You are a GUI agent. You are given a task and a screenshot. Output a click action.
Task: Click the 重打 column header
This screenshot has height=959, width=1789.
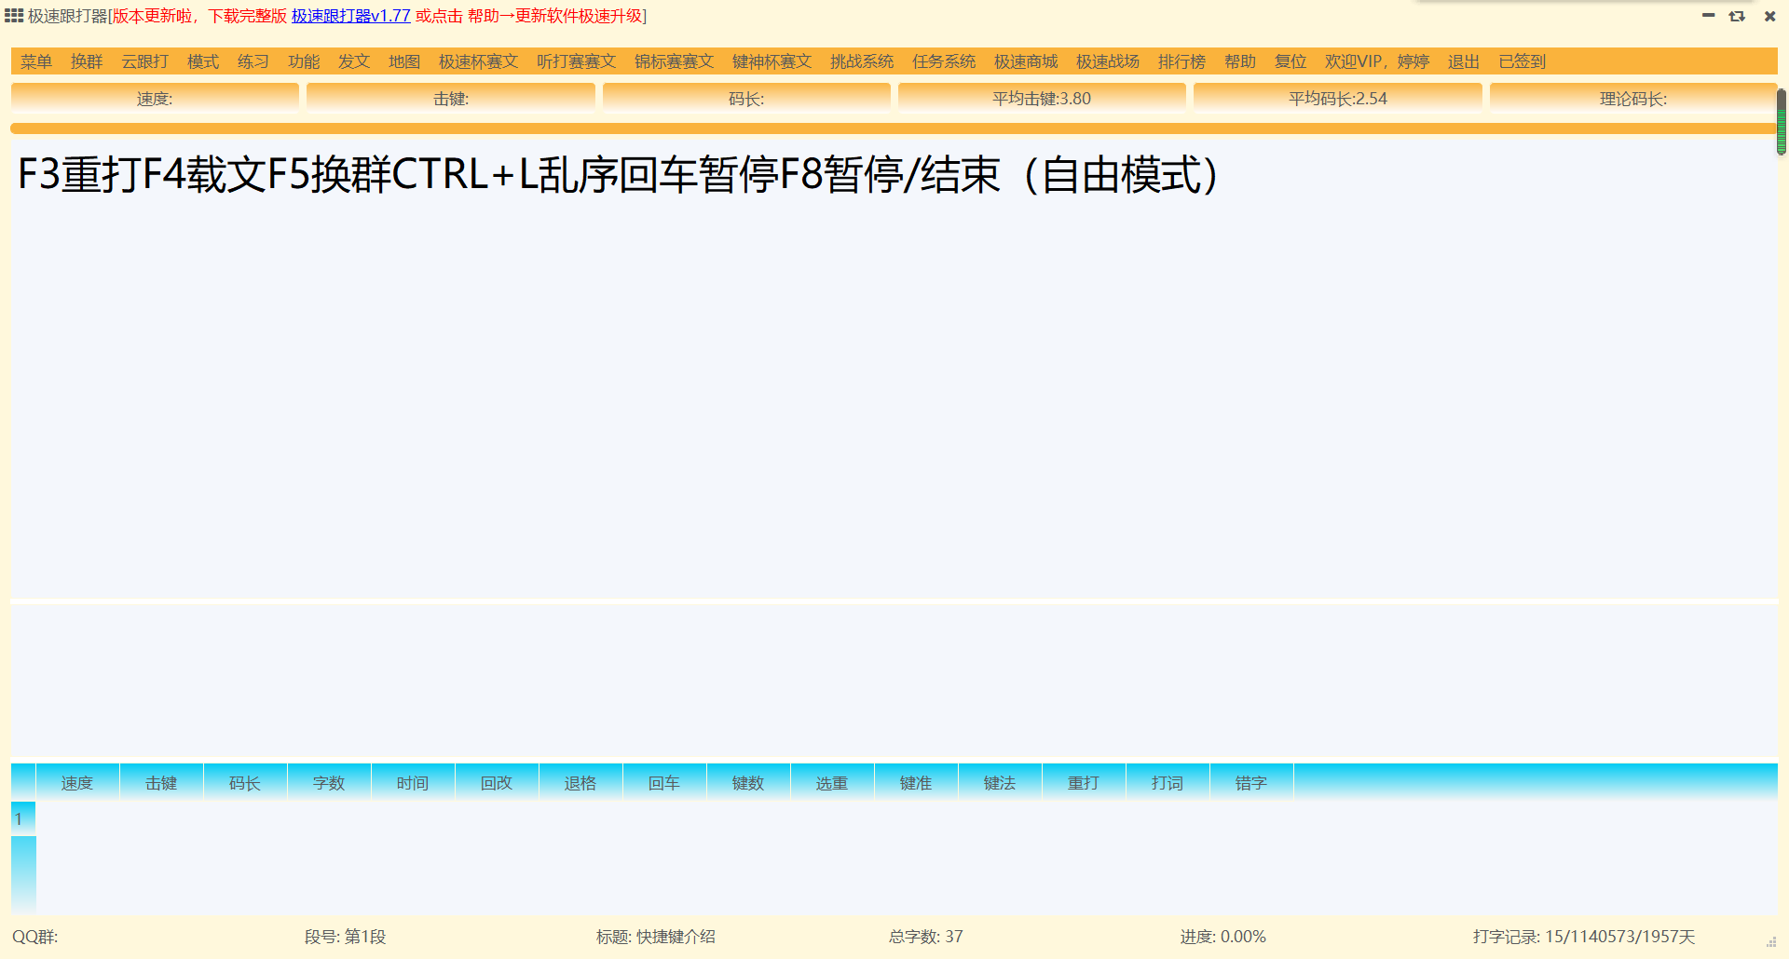[x=1084, y=783]
